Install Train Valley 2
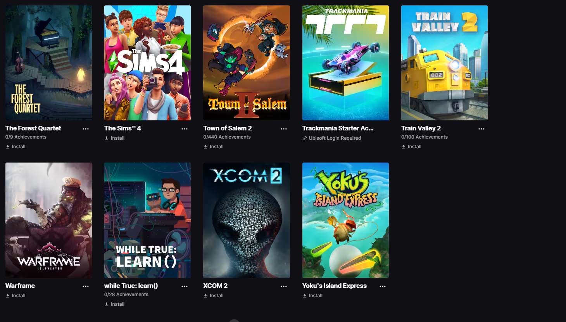The width and height of the screenshot is (566, 322). click(x=411, y=147)
